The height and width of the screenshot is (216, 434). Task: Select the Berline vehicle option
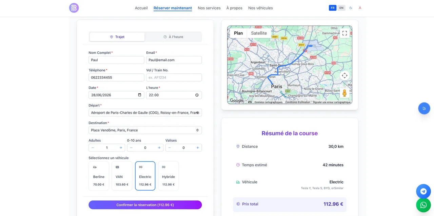[99, 176]
